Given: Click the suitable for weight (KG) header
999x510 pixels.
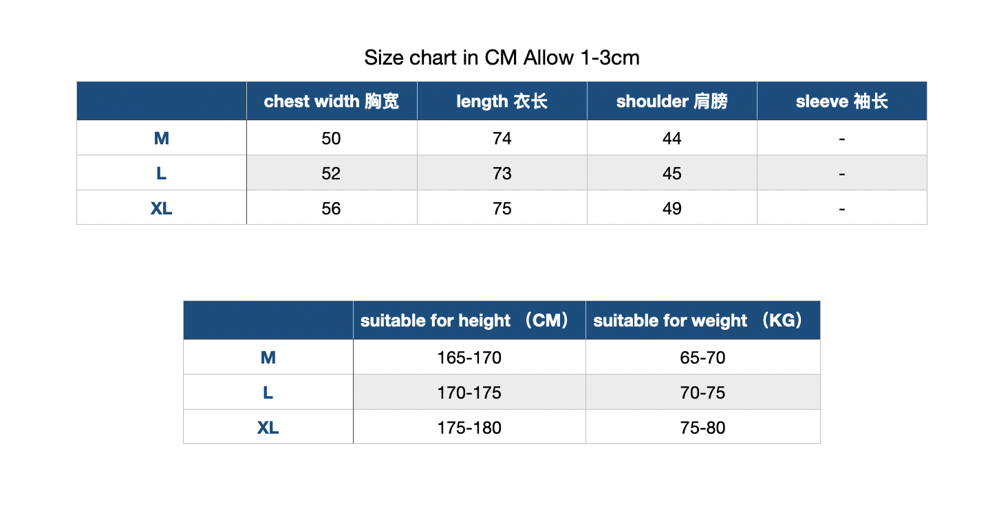Looking at the screenshot, I should click(703, 320).
